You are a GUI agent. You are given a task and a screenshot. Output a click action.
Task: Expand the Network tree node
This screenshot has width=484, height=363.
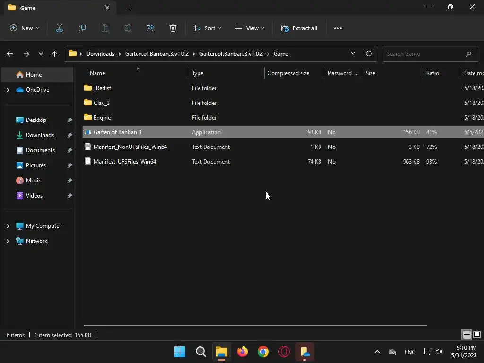click(8, 241)
